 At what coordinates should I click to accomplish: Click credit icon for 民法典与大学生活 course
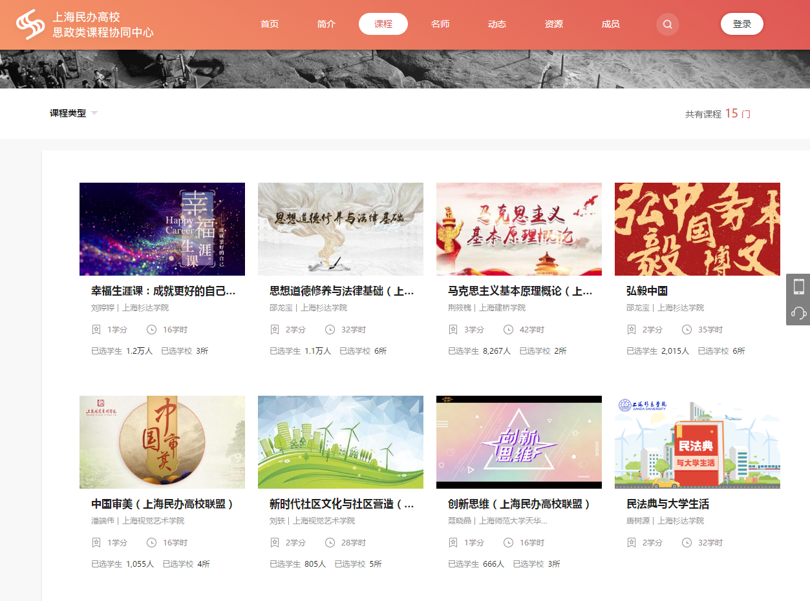coord(632,543)
